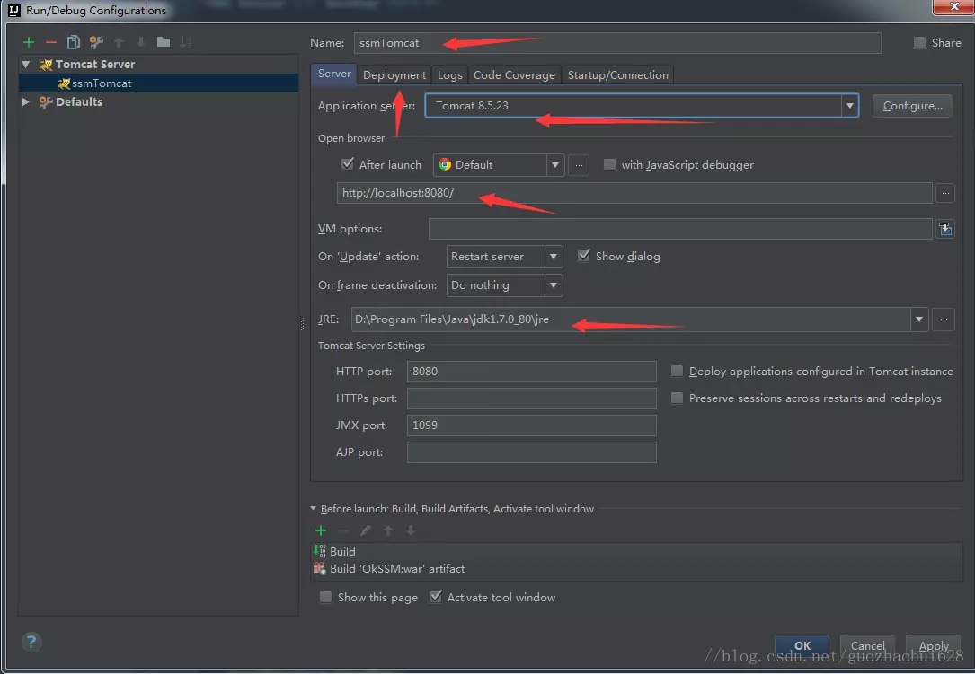Close the Run/Debug Configurations dialog
The image size is (975, 674).
pos(953,7)
